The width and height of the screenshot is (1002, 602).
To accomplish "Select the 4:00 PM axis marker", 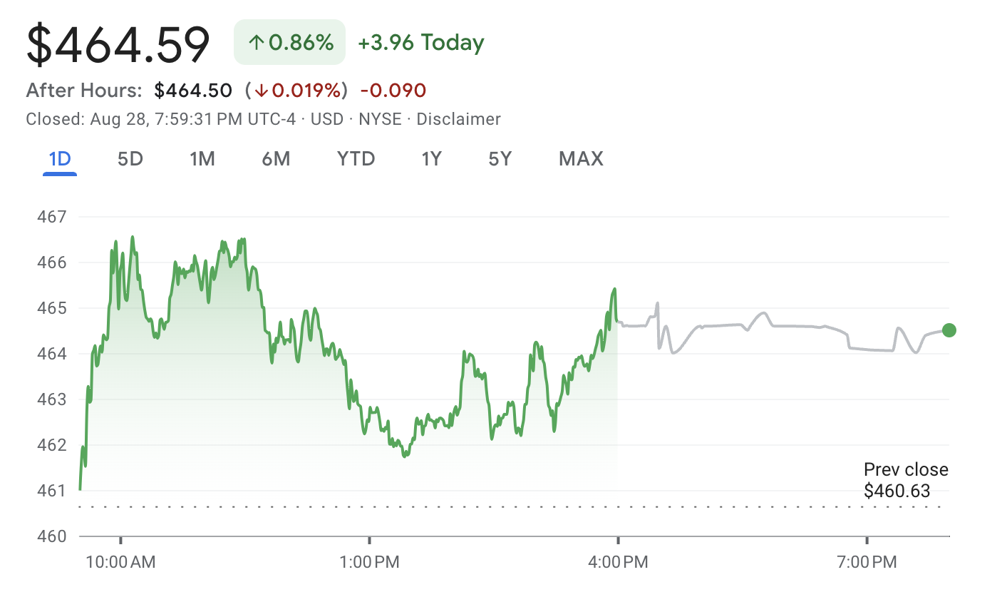I will coord(618,562).
